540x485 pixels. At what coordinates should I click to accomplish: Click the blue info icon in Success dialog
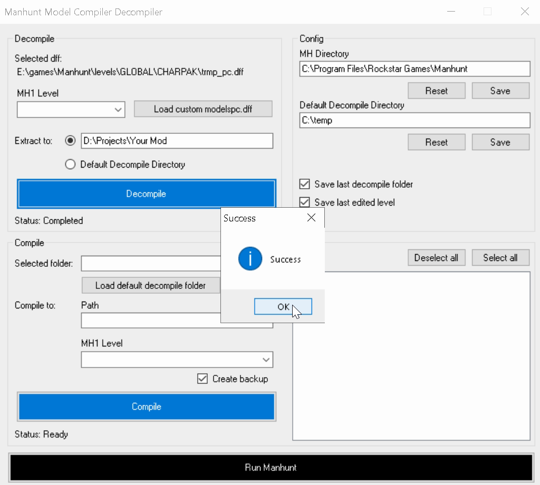tap(250, 259)
